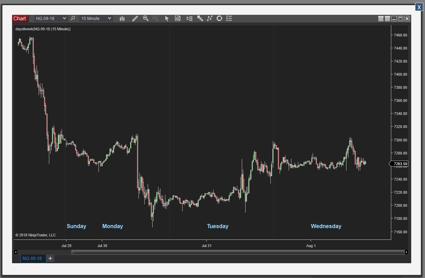The height and width of the screenshot is (278, 425).
Task: Show the Data Box panel icon
Action: [x=178, y=19]
